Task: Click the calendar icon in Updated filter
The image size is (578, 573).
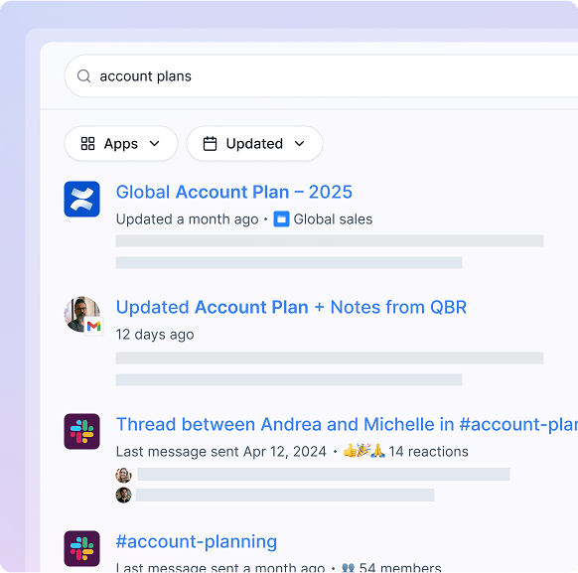Action: pos(211,144)
